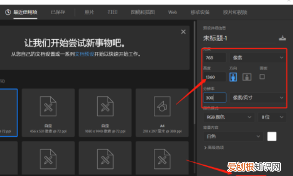Open the background contents 白色 dropdown
This screenshot has width=293, height=176.
233,136
